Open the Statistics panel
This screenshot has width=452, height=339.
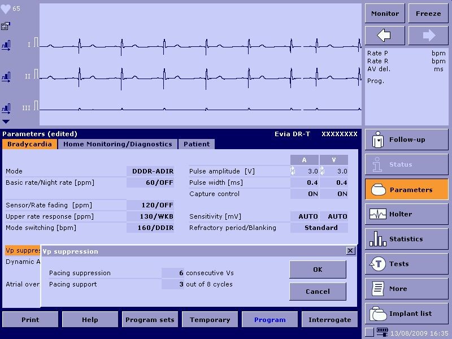(406, 239)
